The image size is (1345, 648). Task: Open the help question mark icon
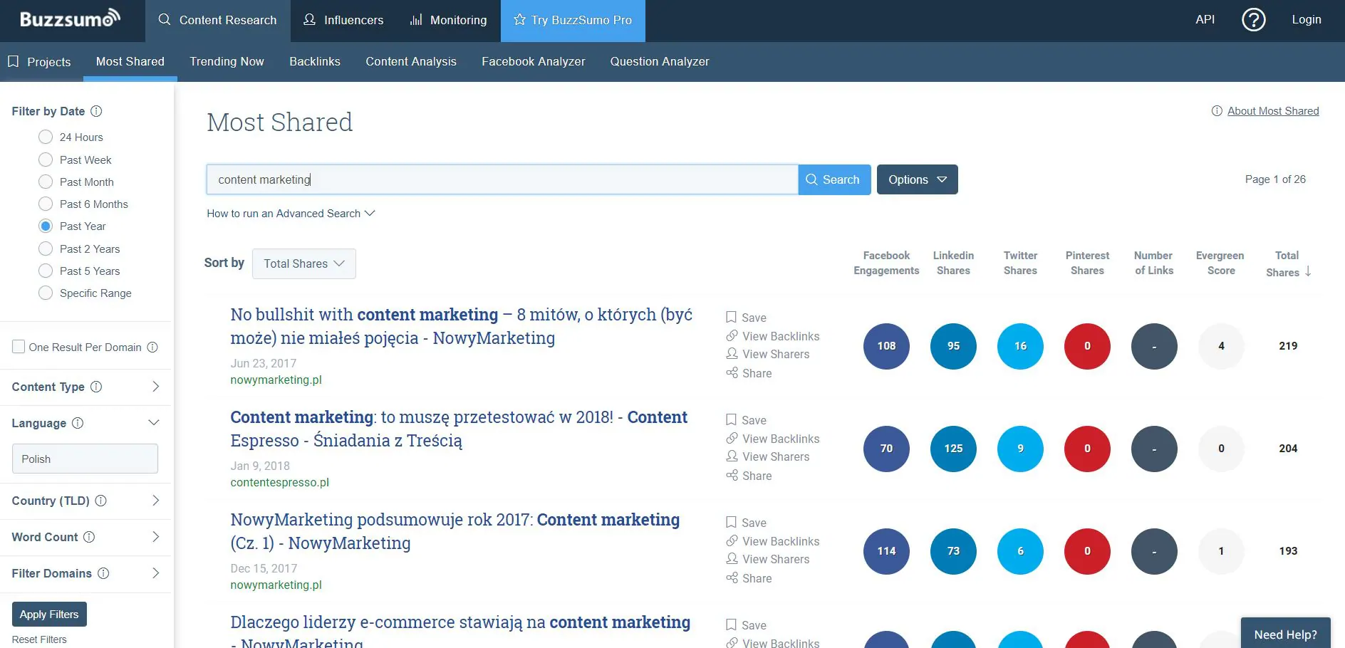(x=1253, y=20)
